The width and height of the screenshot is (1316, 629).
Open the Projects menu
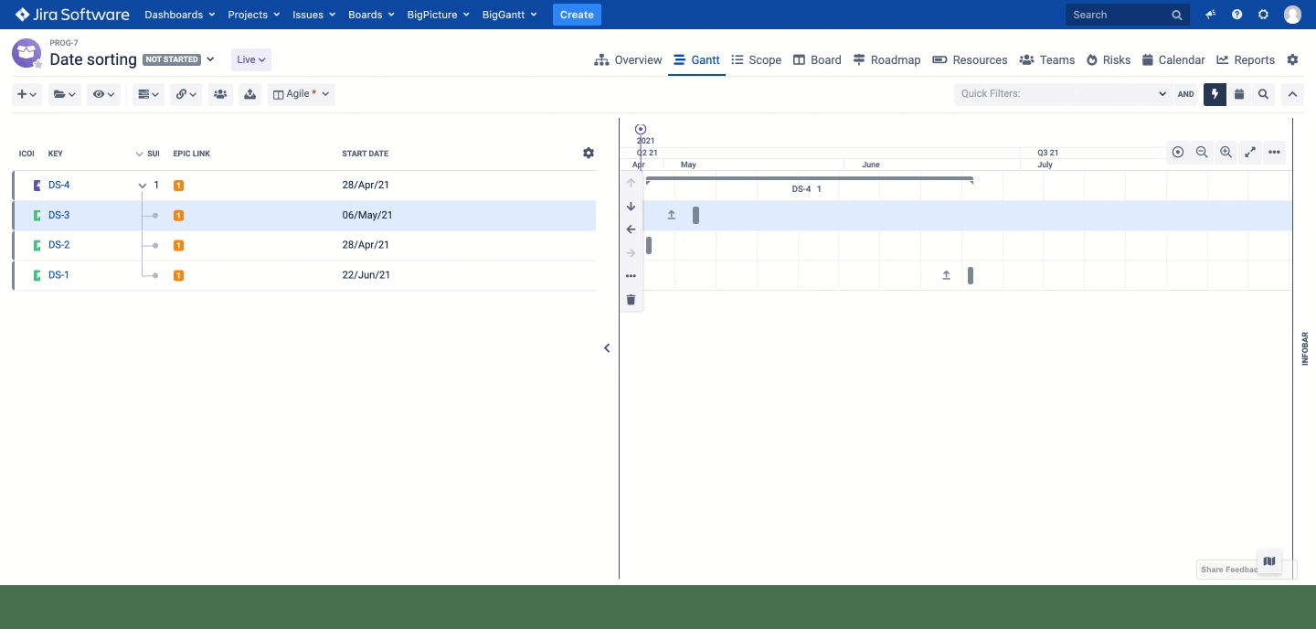click(x=255, y=15)
